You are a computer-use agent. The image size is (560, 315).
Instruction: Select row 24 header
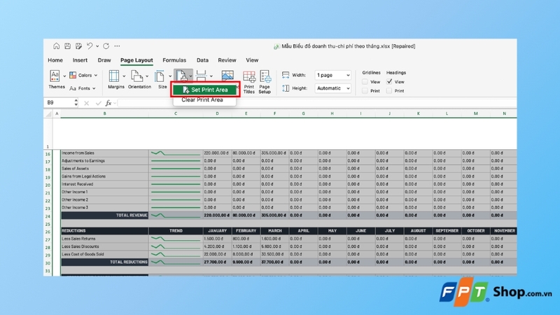(48, 216)
